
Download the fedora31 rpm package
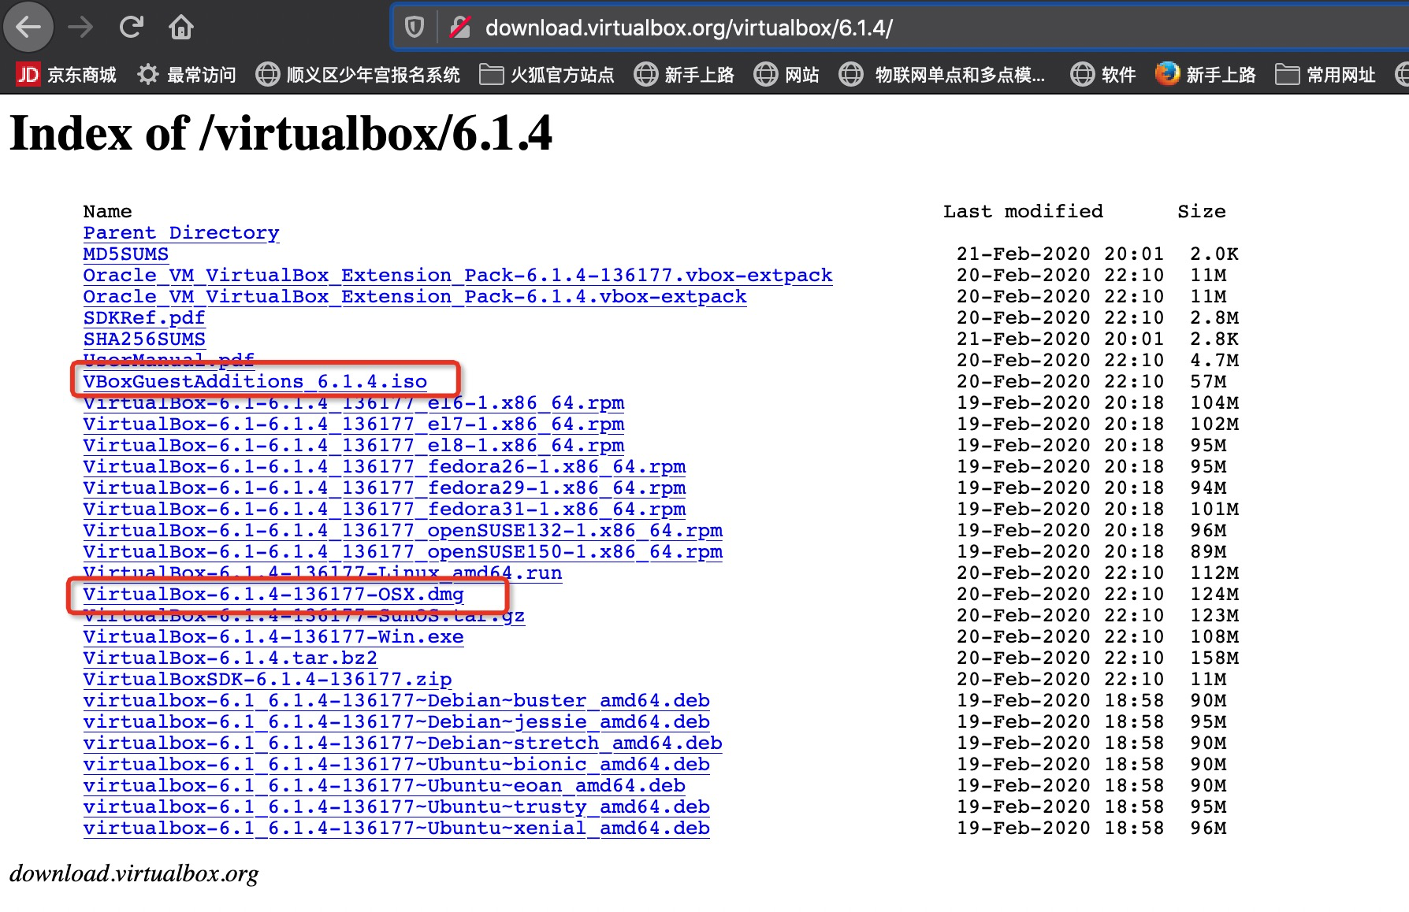click(x=385, y=510)
